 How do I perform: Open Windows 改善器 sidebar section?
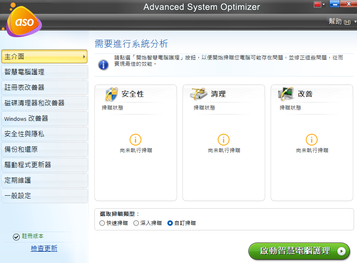point(44,118)
